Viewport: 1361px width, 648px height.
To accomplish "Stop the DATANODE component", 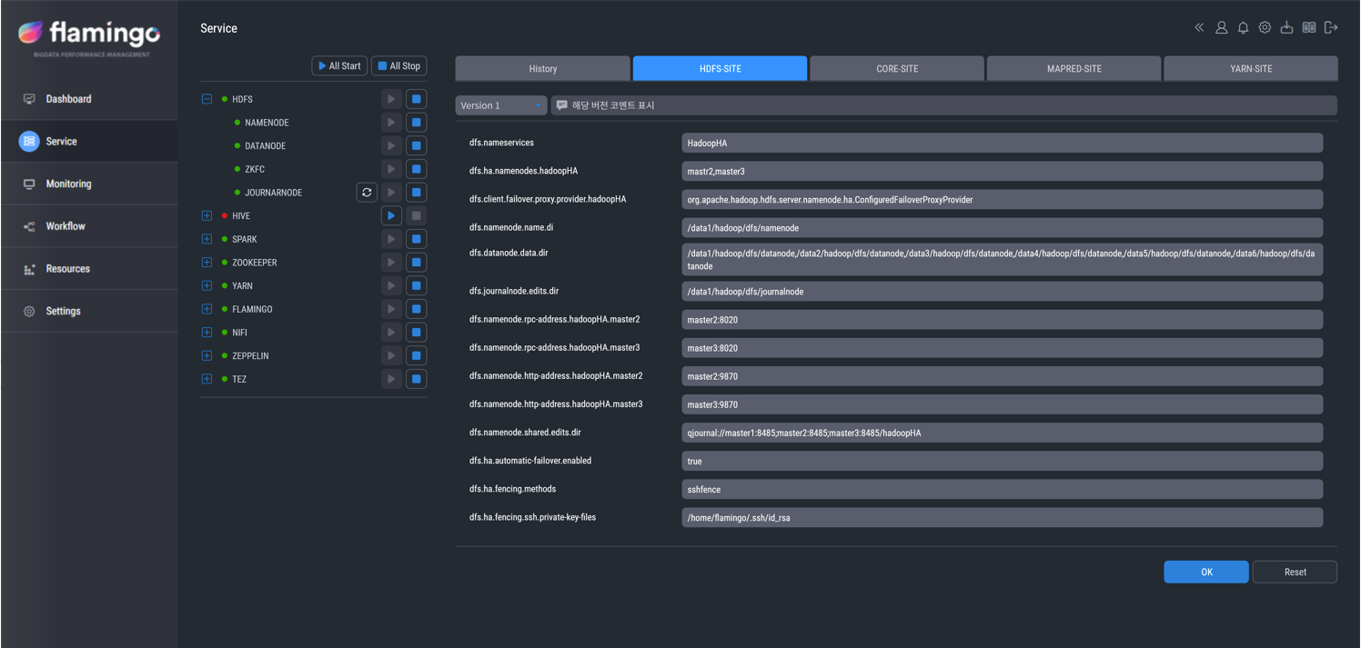I will (x=416, y=145).
